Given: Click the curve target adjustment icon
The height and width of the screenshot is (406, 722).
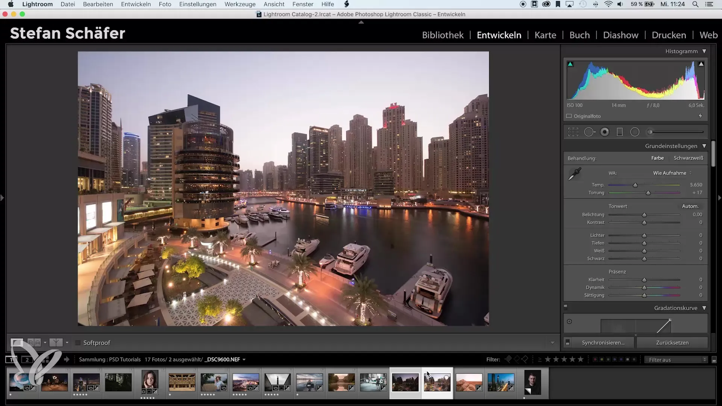Looking at the screenshot, I should tap(569, 321).
